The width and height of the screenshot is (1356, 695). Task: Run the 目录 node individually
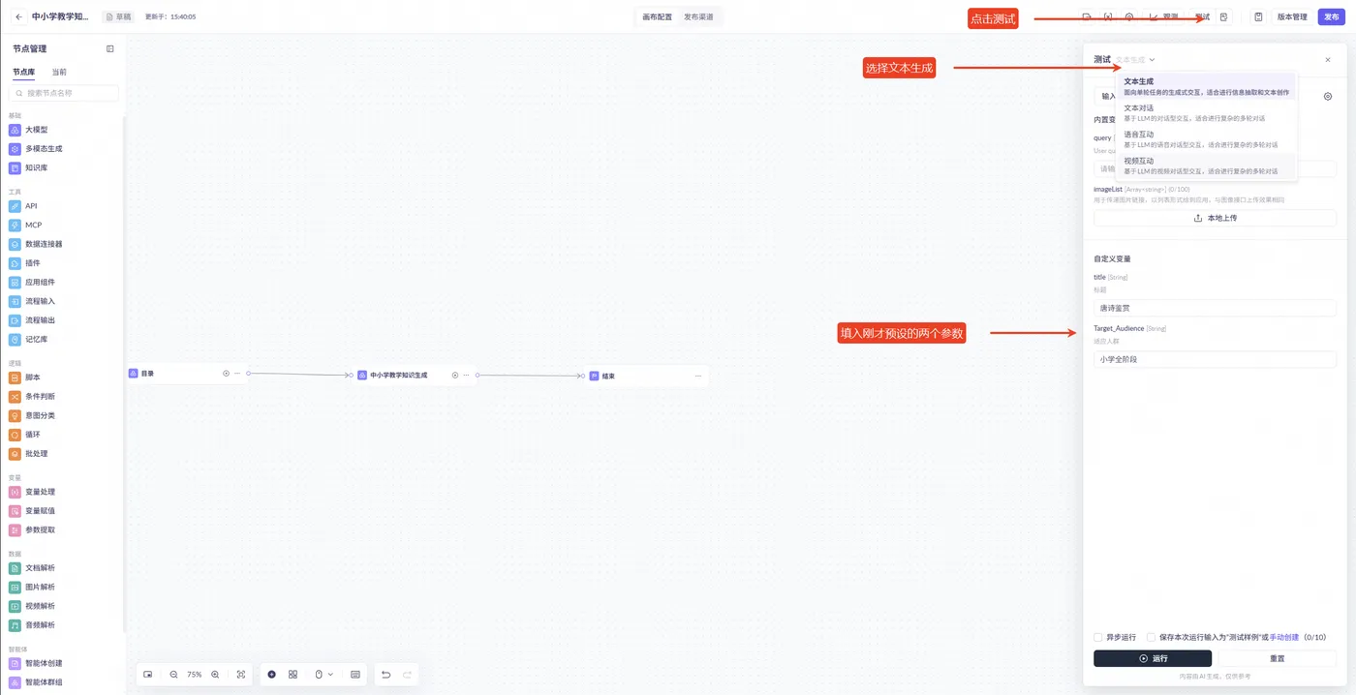coord(226,374)
